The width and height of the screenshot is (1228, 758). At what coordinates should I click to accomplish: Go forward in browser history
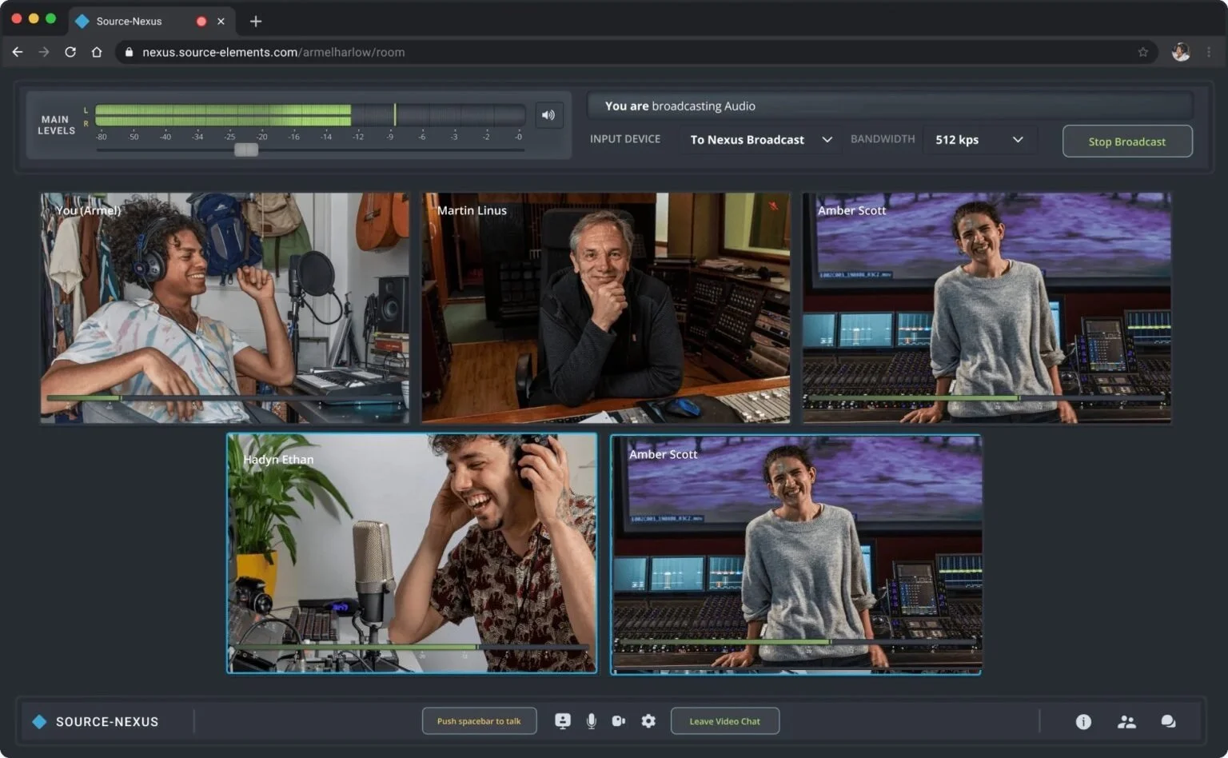(44, 52)
